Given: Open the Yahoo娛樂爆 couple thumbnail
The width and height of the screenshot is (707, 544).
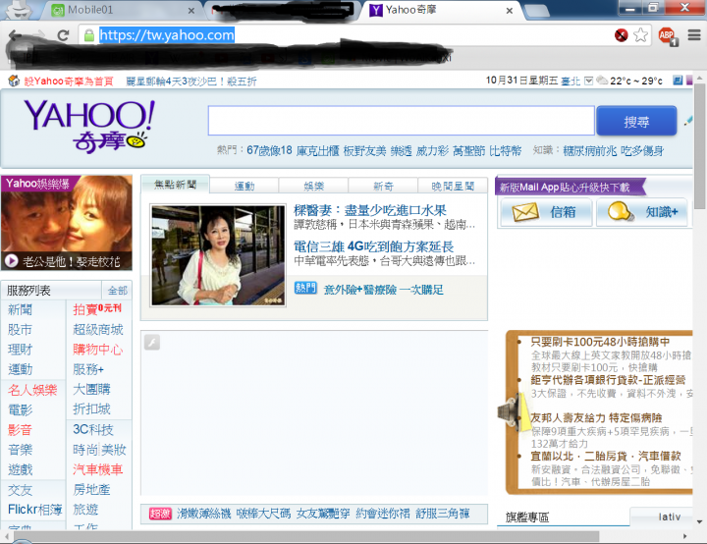Looking at the screenshot, I should (67, 222).
